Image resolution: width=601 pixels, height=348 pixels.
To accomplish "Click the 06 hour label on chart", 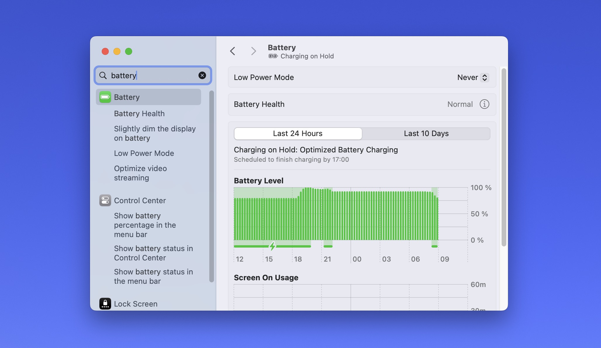I will pos(415,259).
